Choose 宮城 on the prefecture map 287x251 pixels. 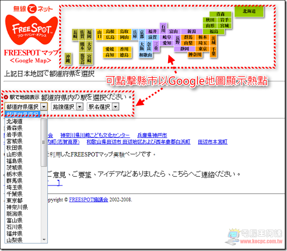pos(224,25)
